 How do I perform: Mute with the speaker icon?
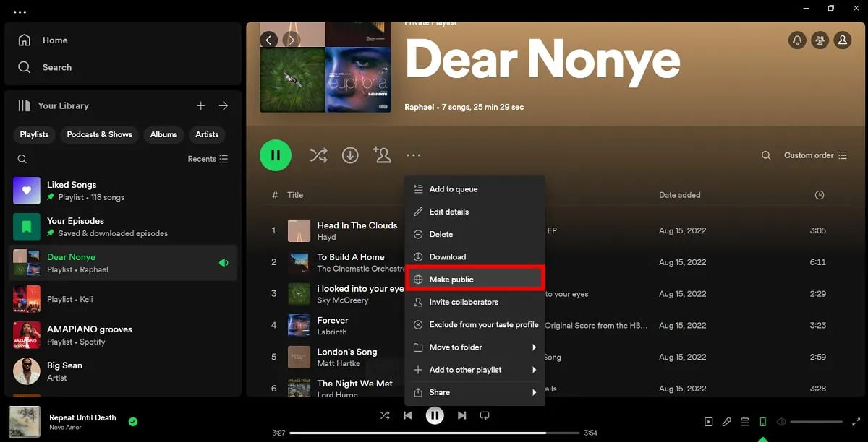780,422
